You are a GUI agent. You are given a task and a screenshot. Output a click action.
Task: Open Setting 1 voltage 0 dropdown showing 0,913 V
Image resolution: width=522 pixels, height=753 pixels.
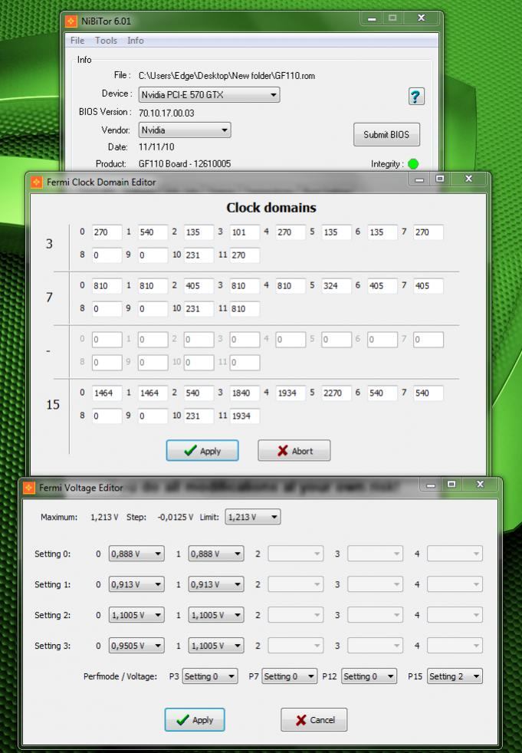pyautogui.click(x=136, y=584)
